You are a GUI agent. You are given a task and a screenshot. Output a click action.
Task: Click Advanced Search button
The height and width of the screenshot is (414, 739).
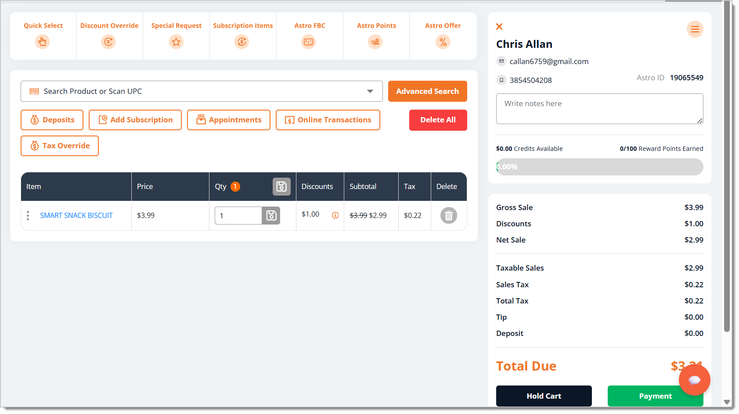[x=427, y=91]
